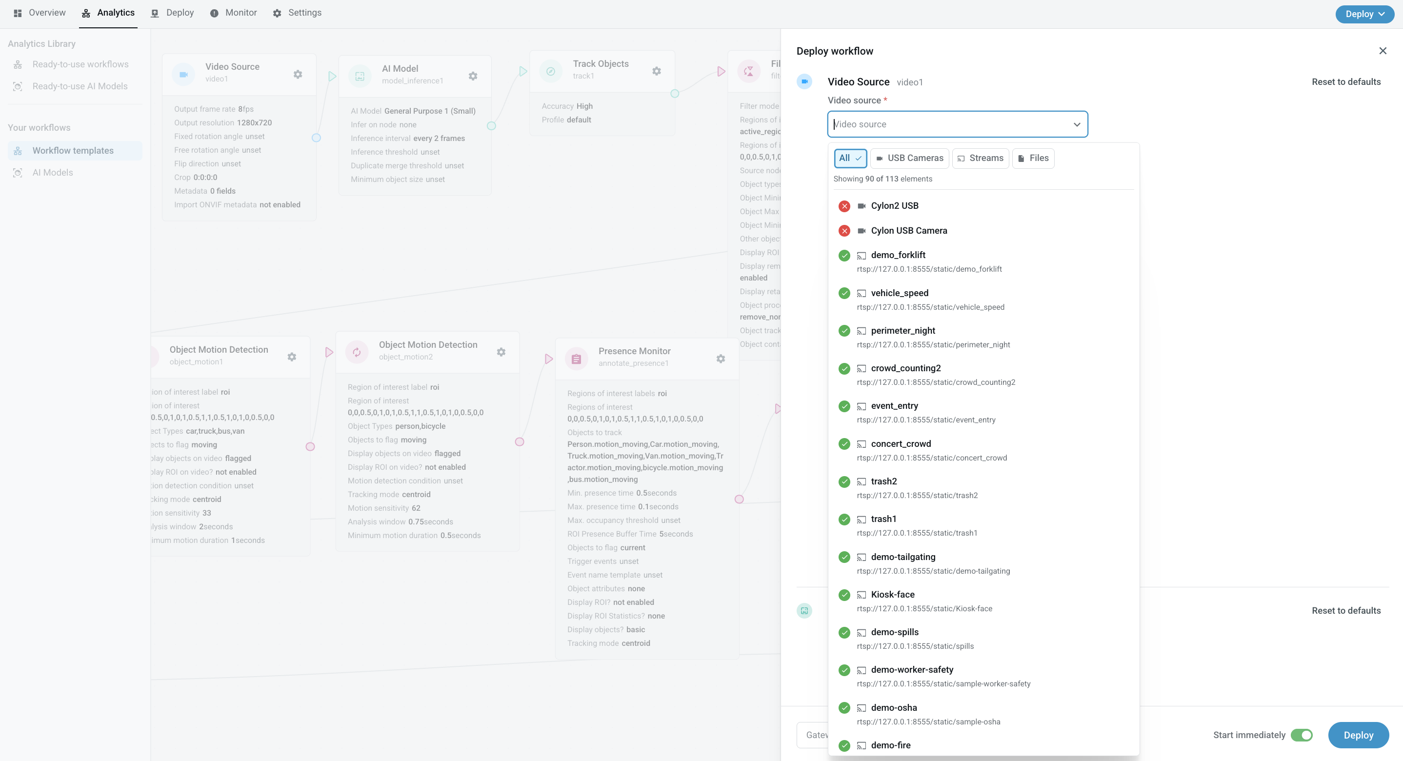Open the AI Model node settings gear
The image size is (1403, 761).
tap(473, 76)
